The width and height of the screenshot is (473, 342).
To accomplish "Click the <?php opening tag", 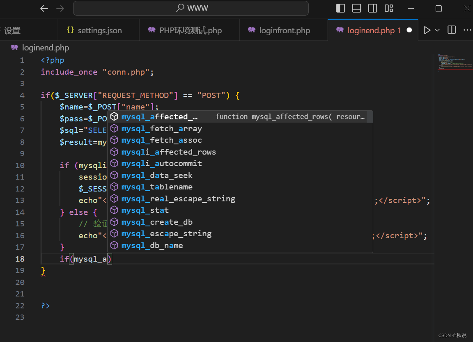I will 53,60.
